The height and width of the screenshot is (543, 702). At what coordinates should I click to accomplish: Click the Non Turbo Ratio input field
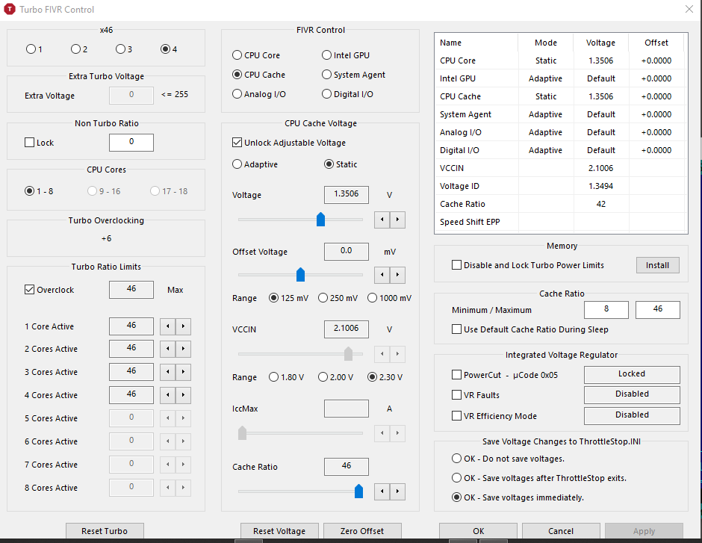(x=131, y=142)
